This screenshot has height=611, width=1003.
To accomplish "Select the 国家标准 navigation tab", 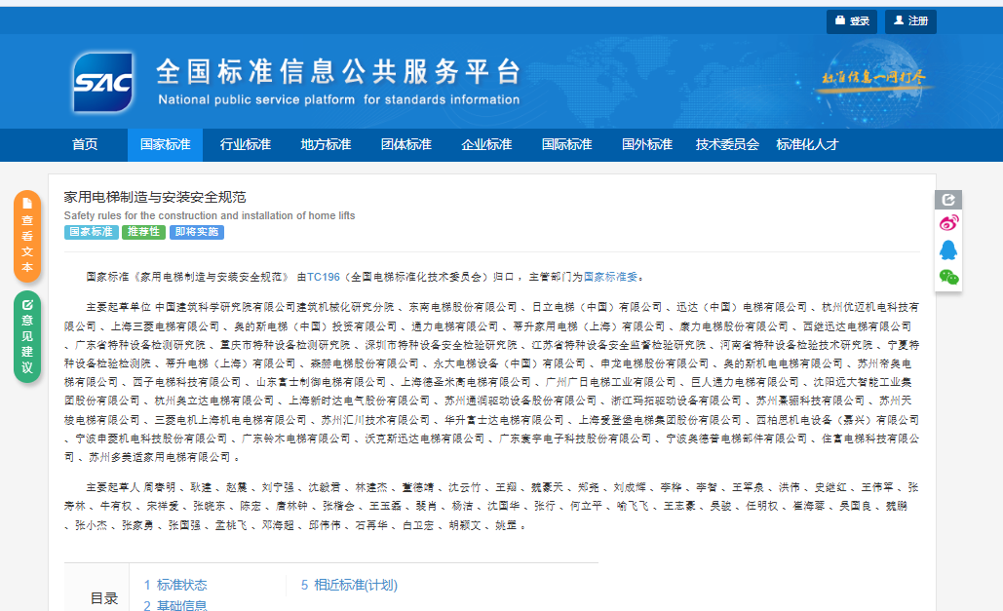I will pos(165,144).
